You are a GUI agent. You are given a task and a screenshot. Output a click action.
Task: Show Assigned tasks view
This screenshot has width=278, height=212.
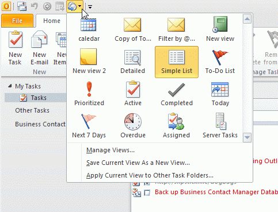[x=177, y=126]
